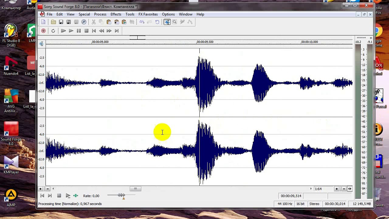Click the level zoom in plus button
The height and width of the screenshot is (219, 389).
tap(40, 189)
